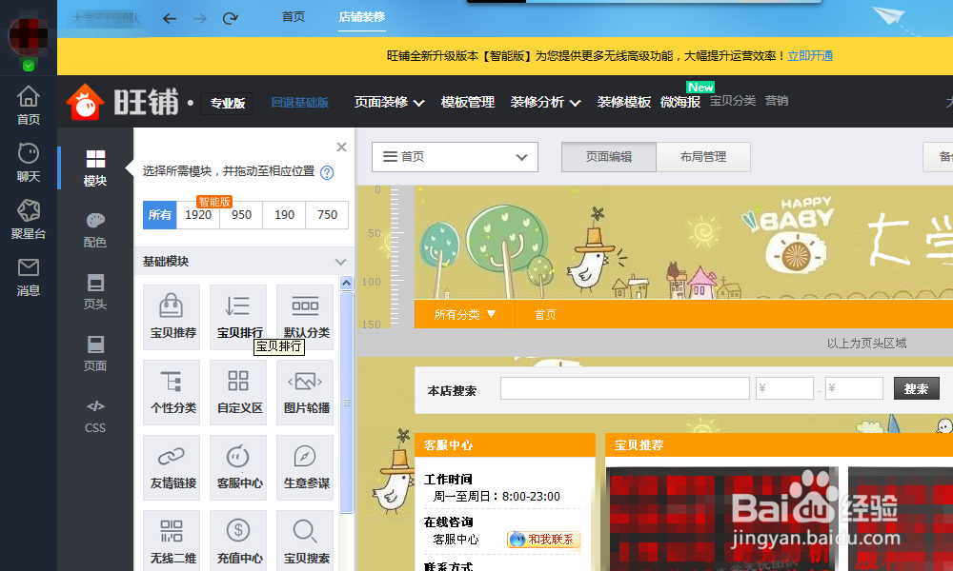
Task: Open 装修模板 menu item
Action: pyautogui.click(x=624, y=102)
